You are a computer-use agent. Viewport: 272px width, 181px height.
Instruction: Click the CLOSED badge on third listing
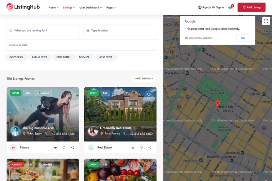tap(17, 165)
